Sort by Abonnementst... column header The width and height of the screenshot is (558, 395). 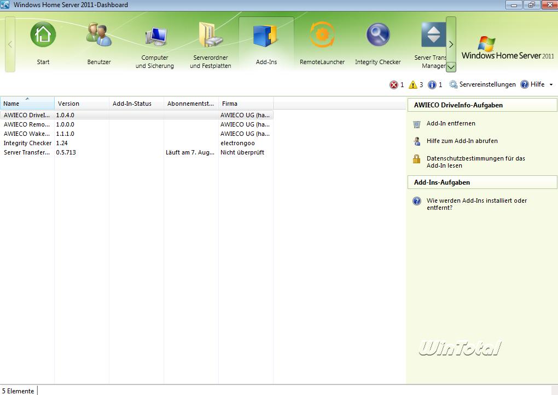point(191,104)
